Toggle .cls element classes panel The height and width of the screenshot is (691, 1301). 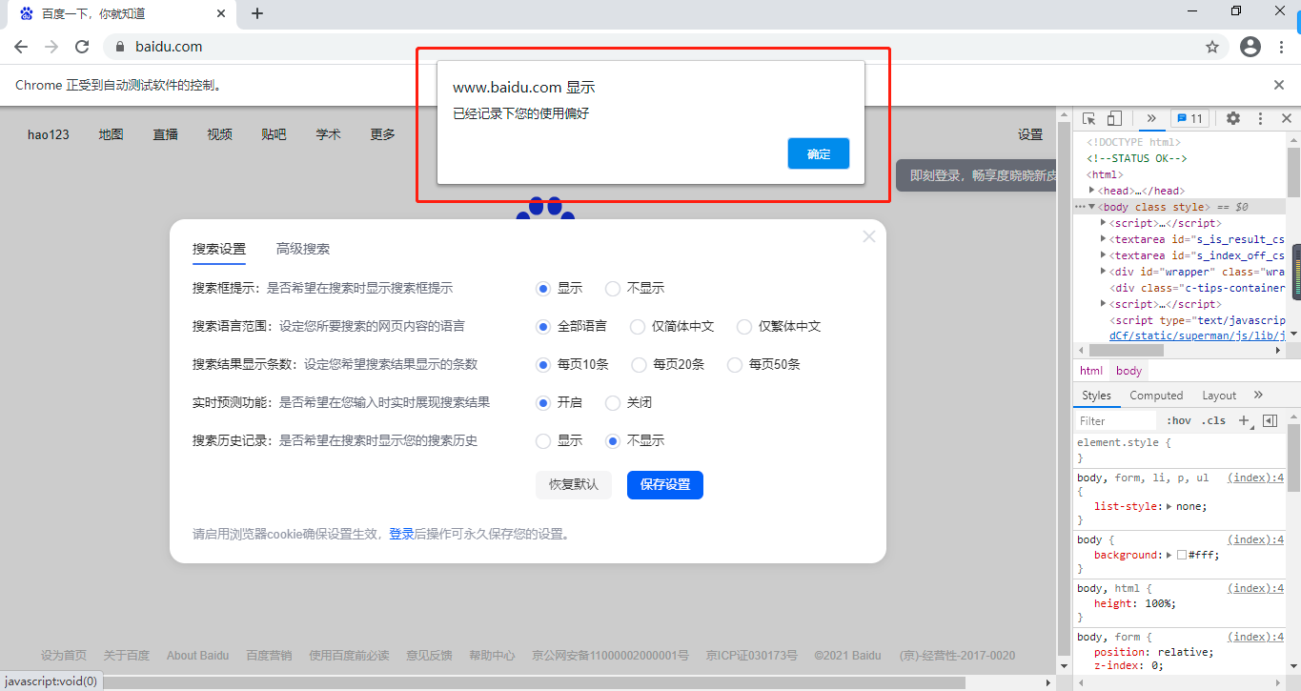[x=1213, y=420]
